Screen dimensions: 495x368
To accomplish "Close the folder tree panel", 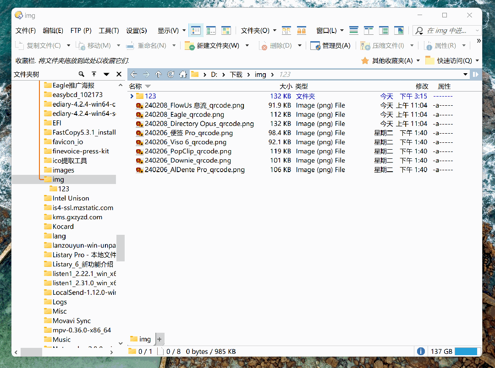I will (119, 74).
